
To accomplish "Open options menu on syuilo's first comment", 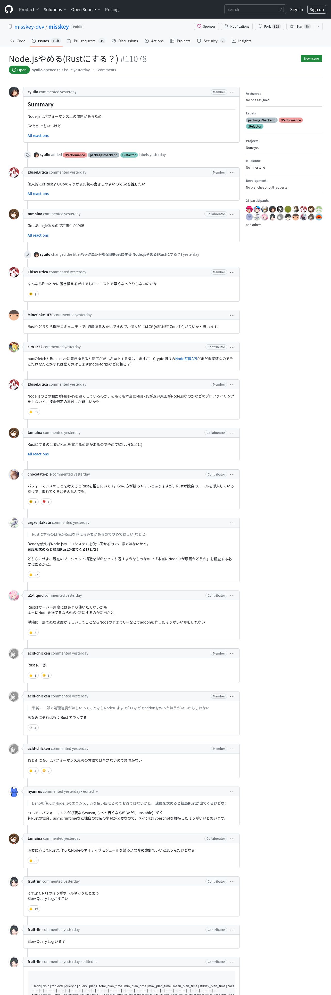I will point(232,92).
